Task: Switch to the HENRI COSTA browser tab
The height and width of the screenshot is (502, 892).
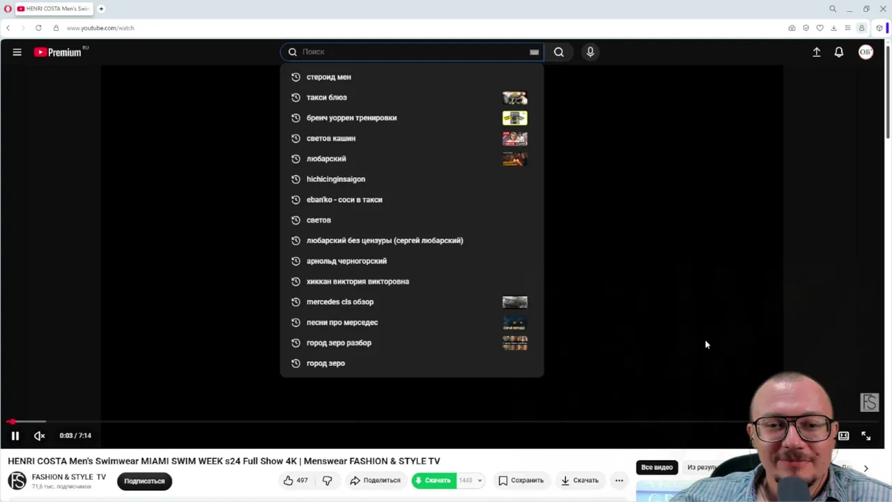Action: click(54, 8)
